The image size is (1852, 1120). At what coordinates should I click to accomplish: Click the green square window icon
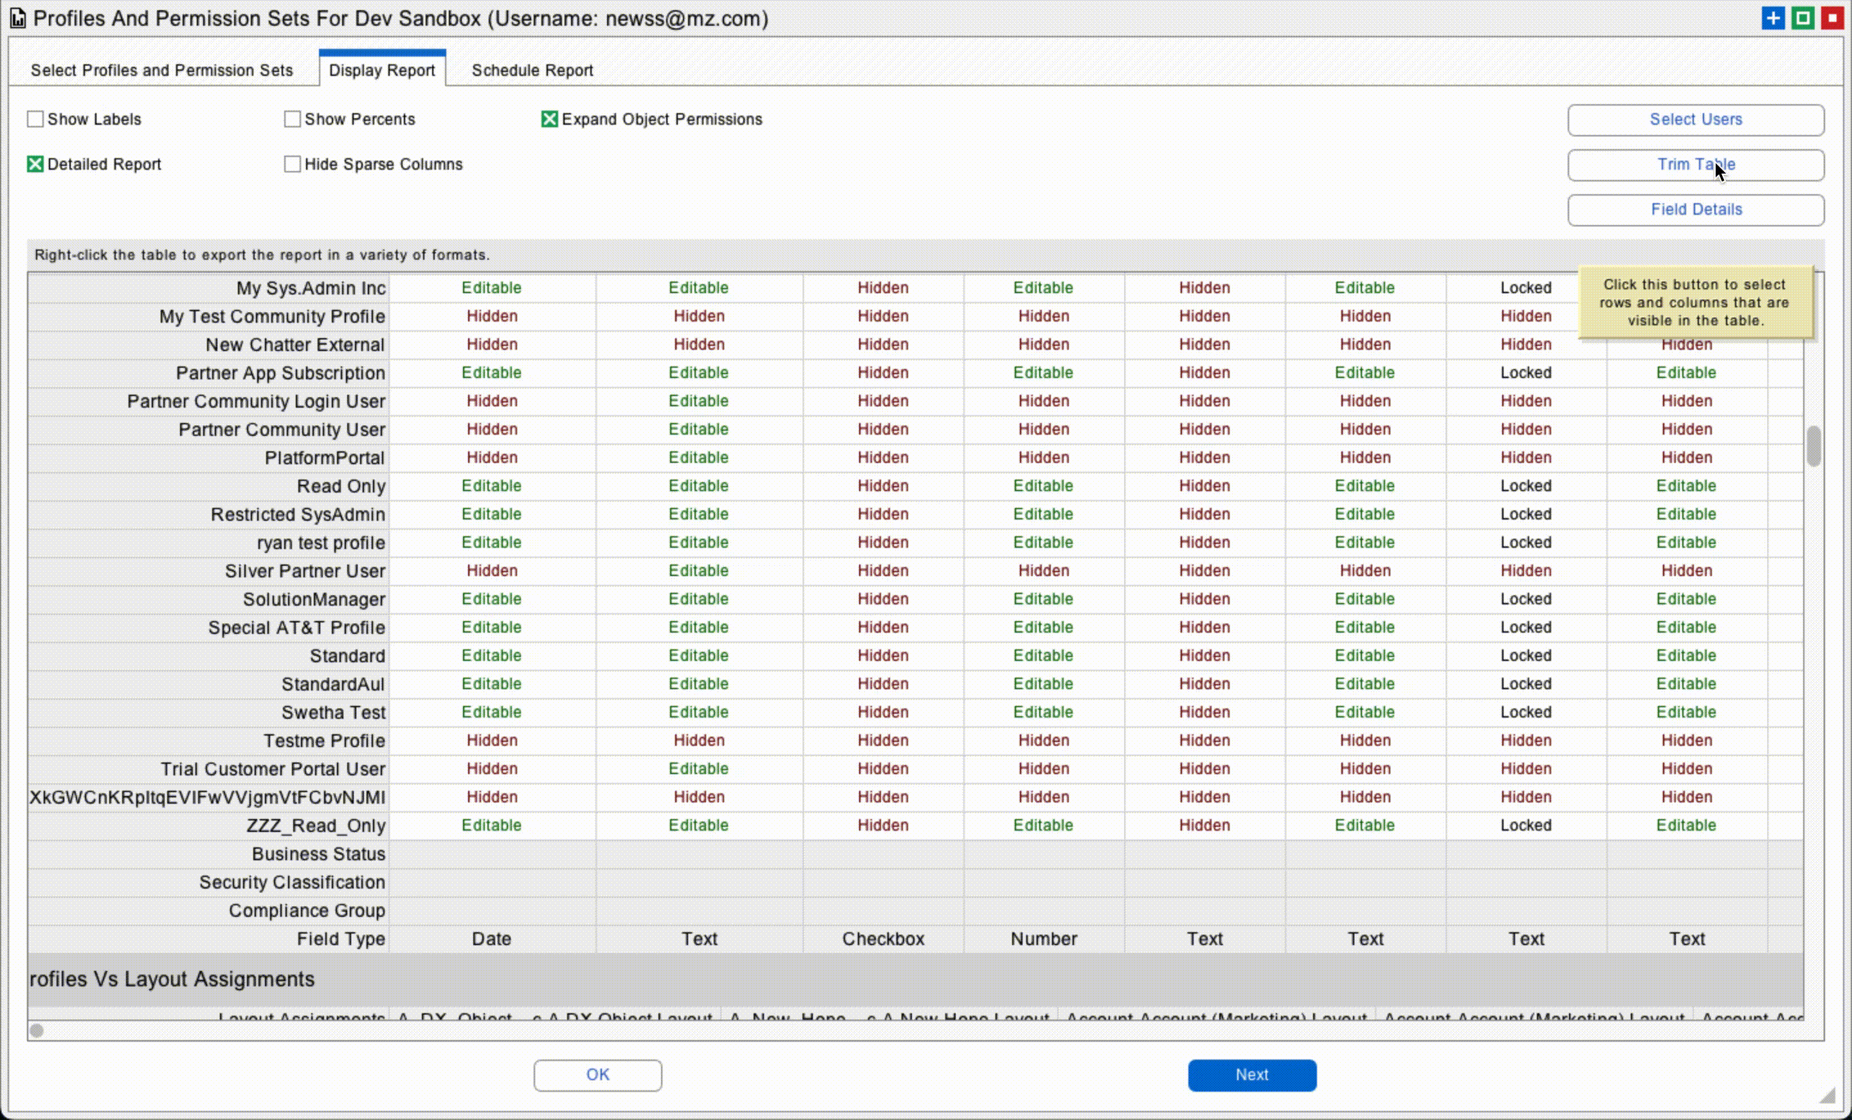[1802, 18]
